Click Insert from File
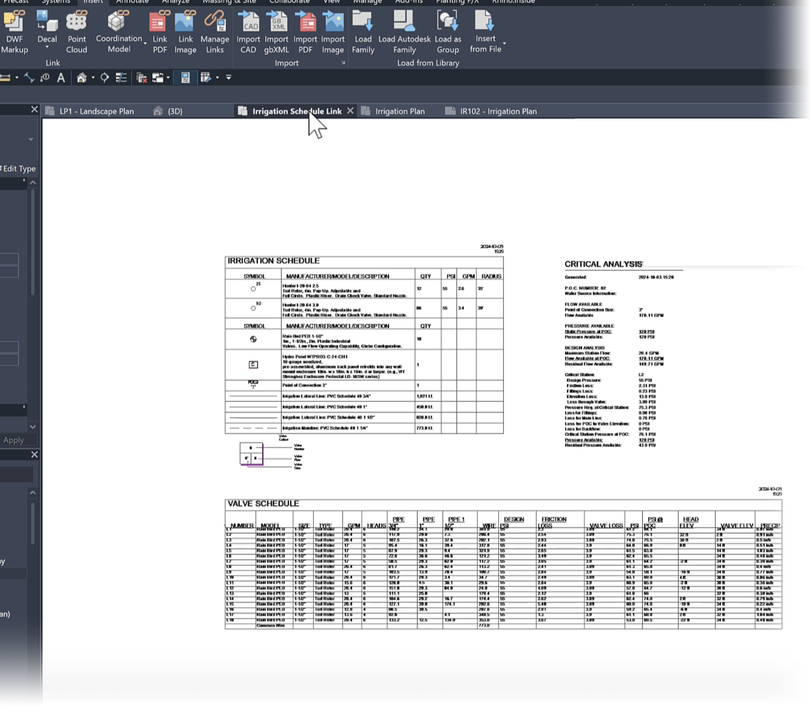The height and width of the screenshot is (711, 810). point(485,32)
